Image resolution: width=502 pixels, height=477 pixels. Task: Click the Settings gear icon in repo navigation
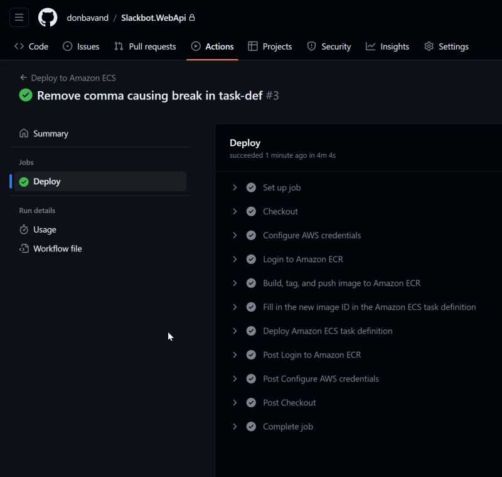pyautogui.click(x=429, y=46)
